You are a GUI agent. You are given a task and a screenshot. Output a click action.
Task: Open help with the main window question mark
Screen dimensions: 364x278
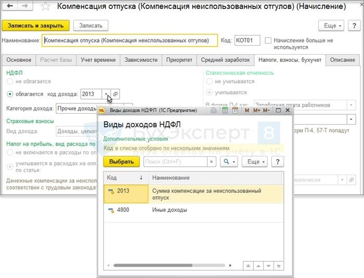coord(354,25)
